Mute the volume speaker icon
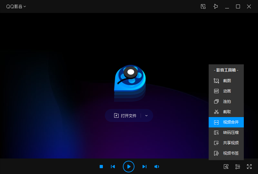 tap(157, 167)
